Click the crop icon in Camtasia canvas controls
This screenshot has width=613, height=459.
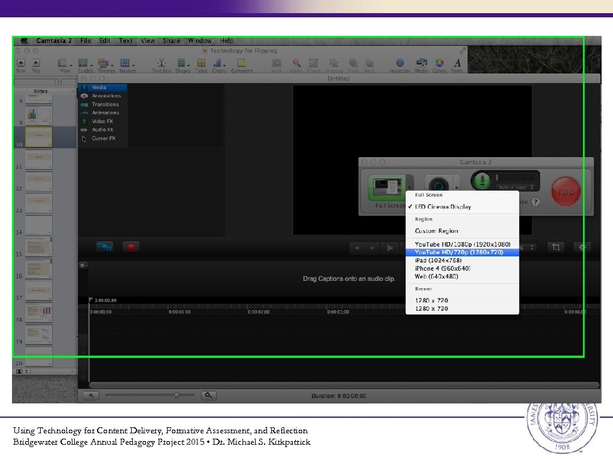tap(556, 247)
